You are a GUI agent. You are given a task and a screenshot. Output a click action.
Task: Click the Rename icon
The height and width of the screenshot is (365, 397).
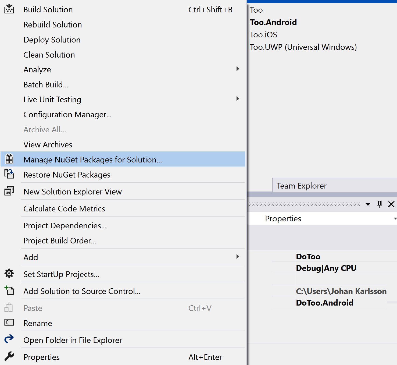(x=9, y=322)
